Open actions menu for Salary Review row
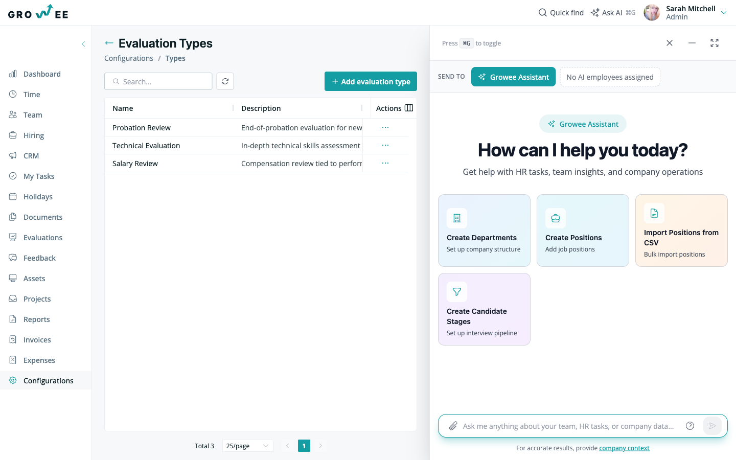736x460 pixels. point(385,163)
